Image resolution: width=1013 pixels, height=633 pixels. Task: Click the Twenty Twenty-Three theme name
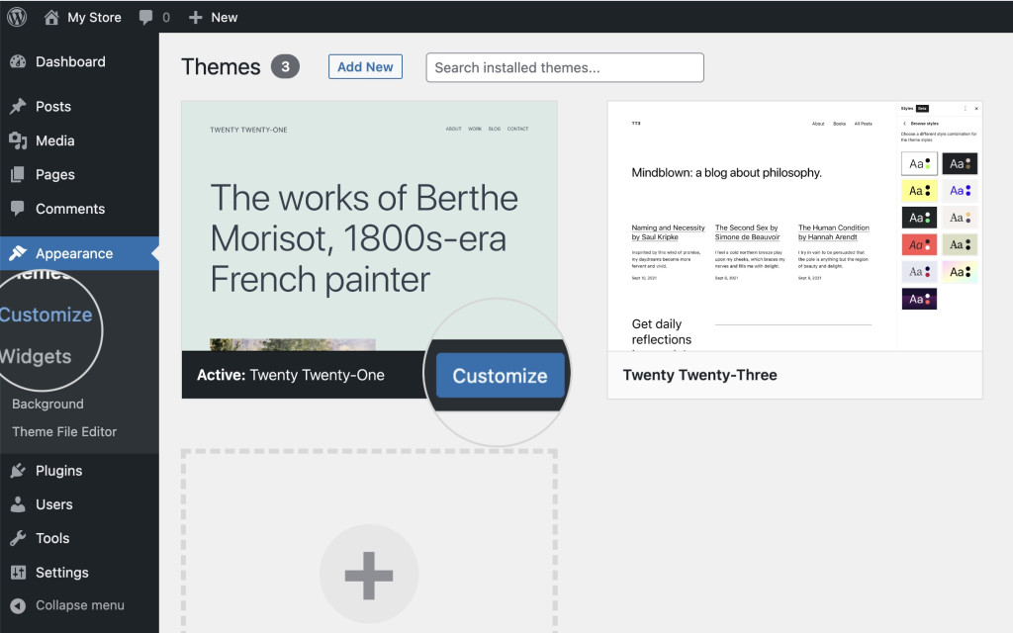coord(699,375)
